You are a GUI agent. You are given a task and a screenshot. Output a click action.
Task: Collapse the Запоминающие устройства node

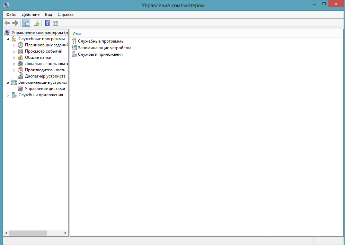coord(8,83)
